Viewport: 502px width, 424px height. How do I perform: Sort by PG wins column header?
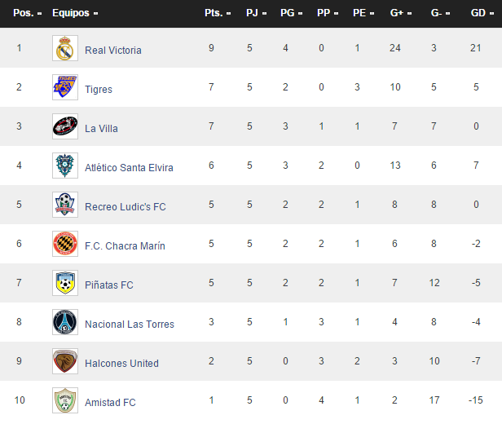(x=290, y=13)
